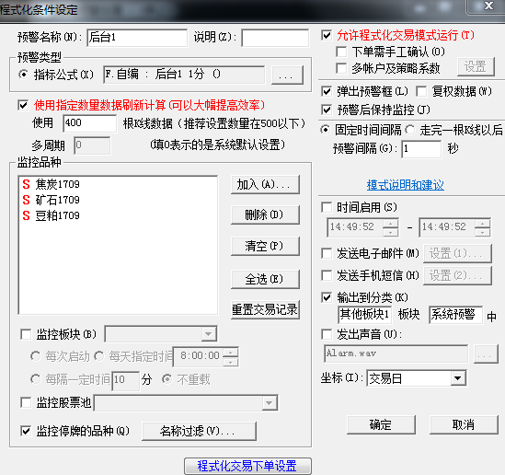Open 程式化交易下单设置

point(247,466)
